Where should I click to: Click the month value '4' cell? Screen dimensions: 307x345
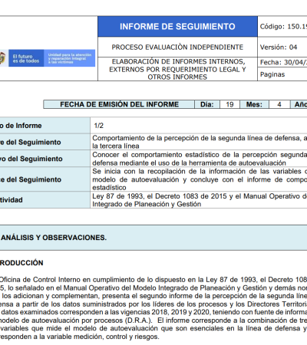point(279,104)
